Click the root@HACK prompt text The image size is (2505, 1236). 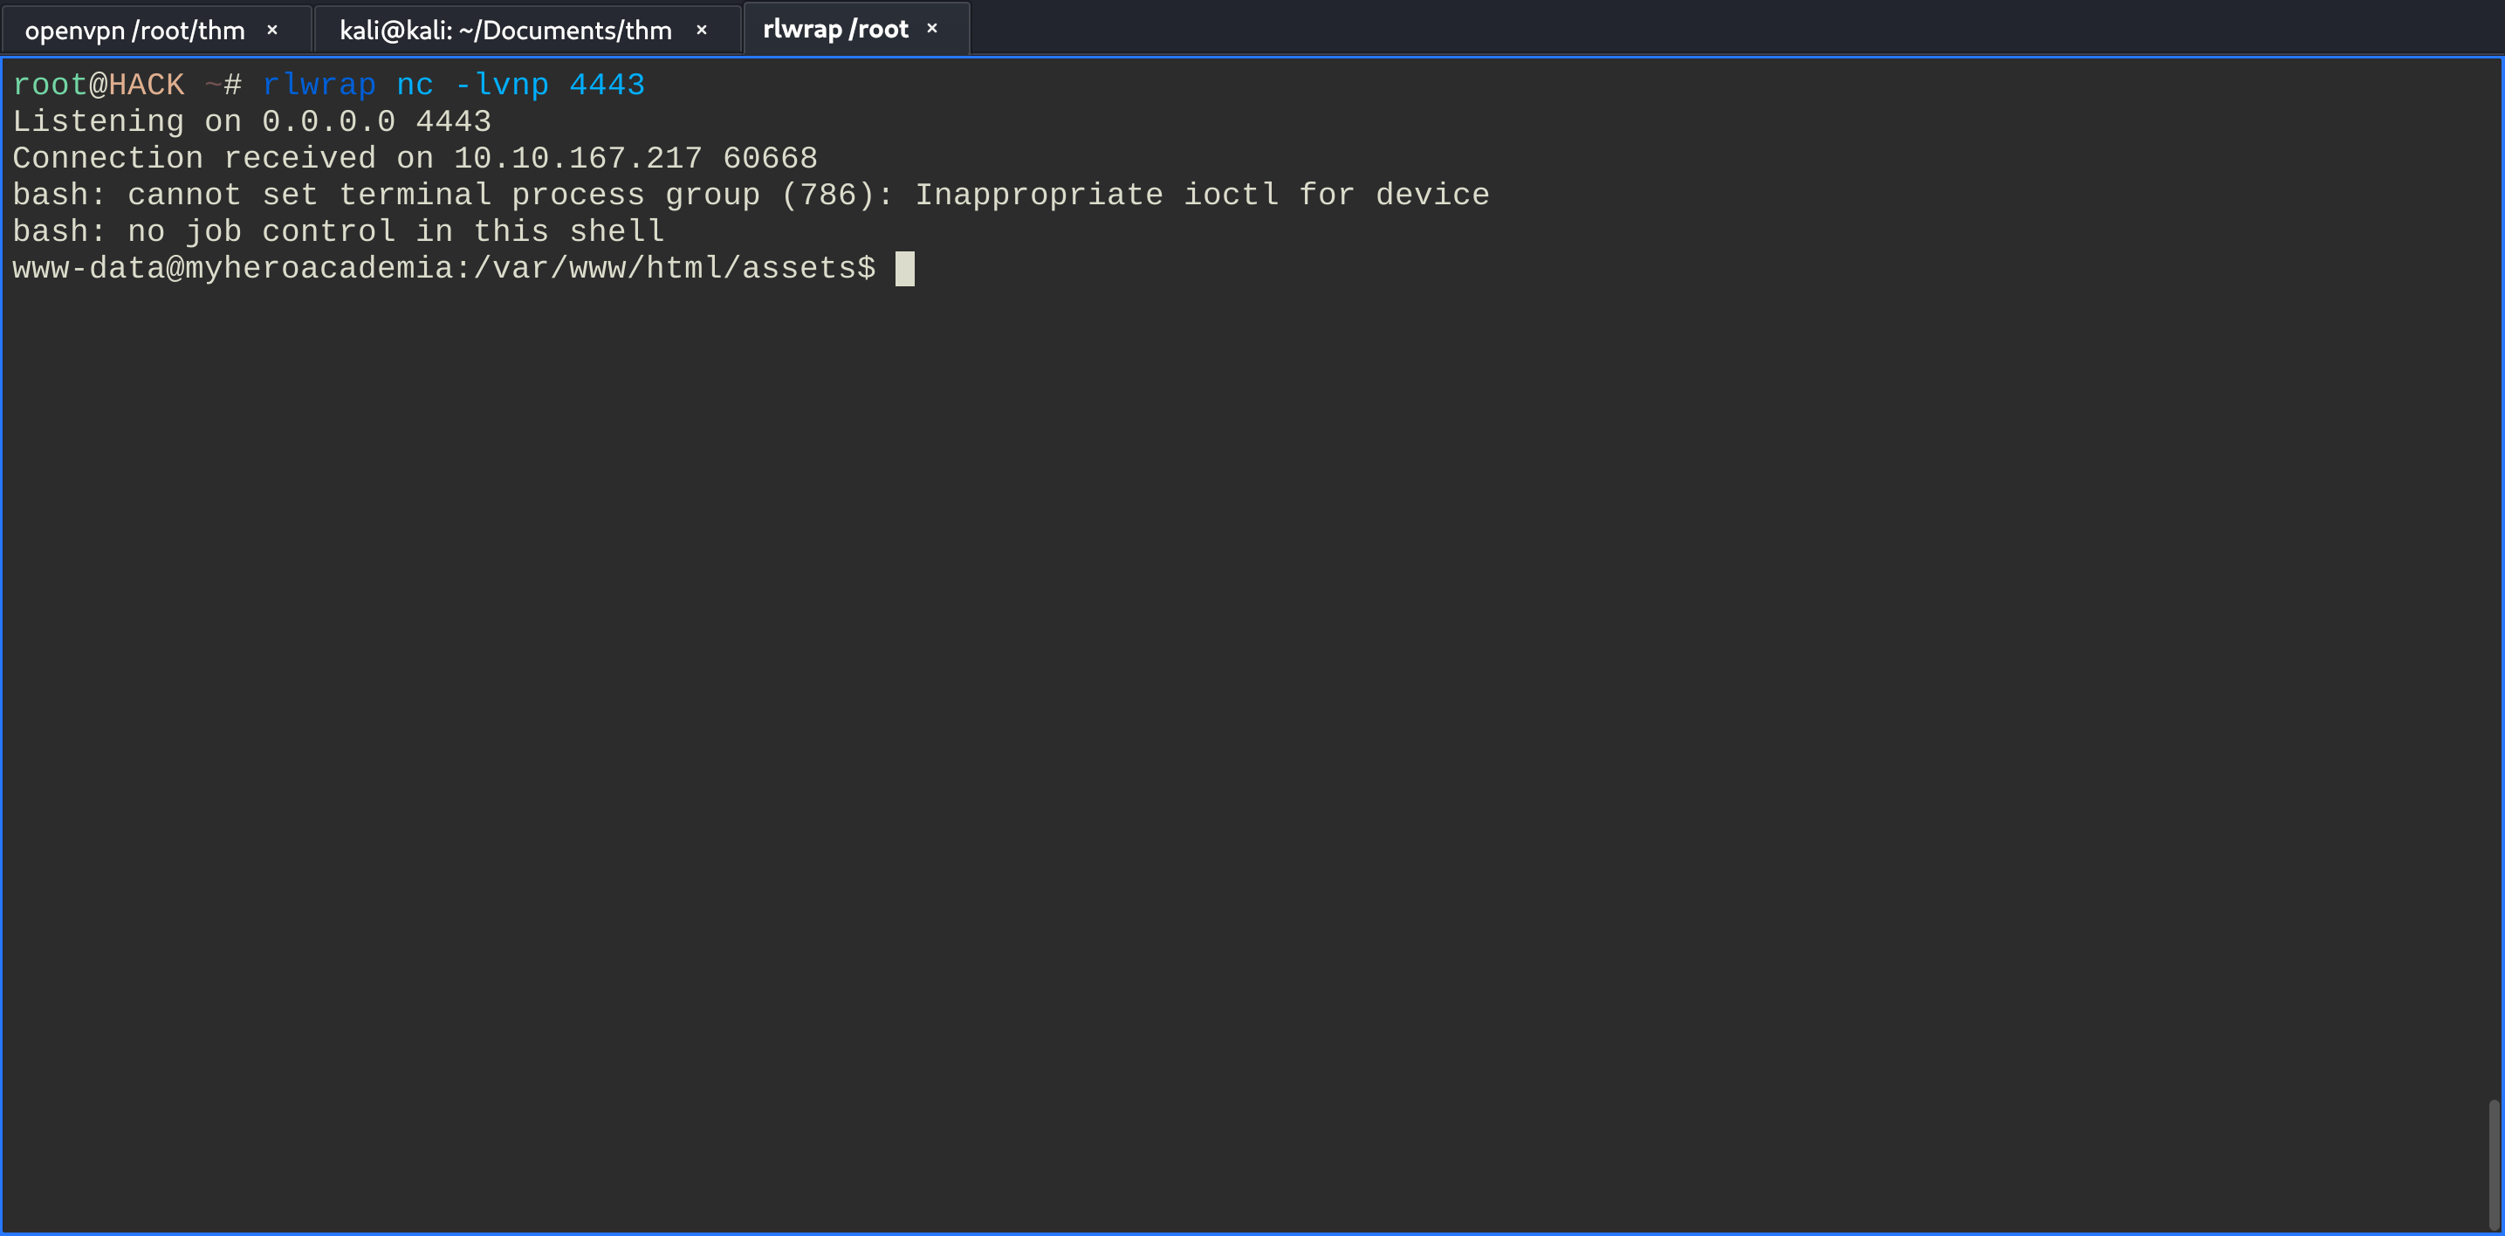[x=99, y=85]
